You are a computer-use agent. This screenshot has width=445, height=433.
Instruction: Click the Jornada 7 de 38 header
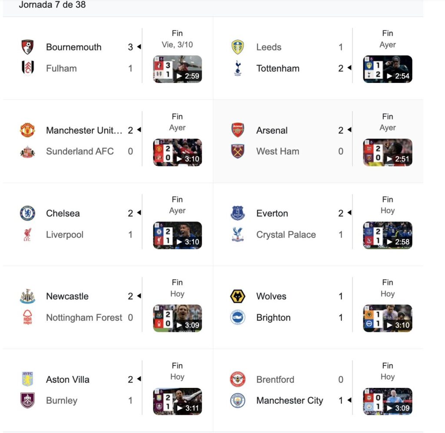[x=52, y=5]
